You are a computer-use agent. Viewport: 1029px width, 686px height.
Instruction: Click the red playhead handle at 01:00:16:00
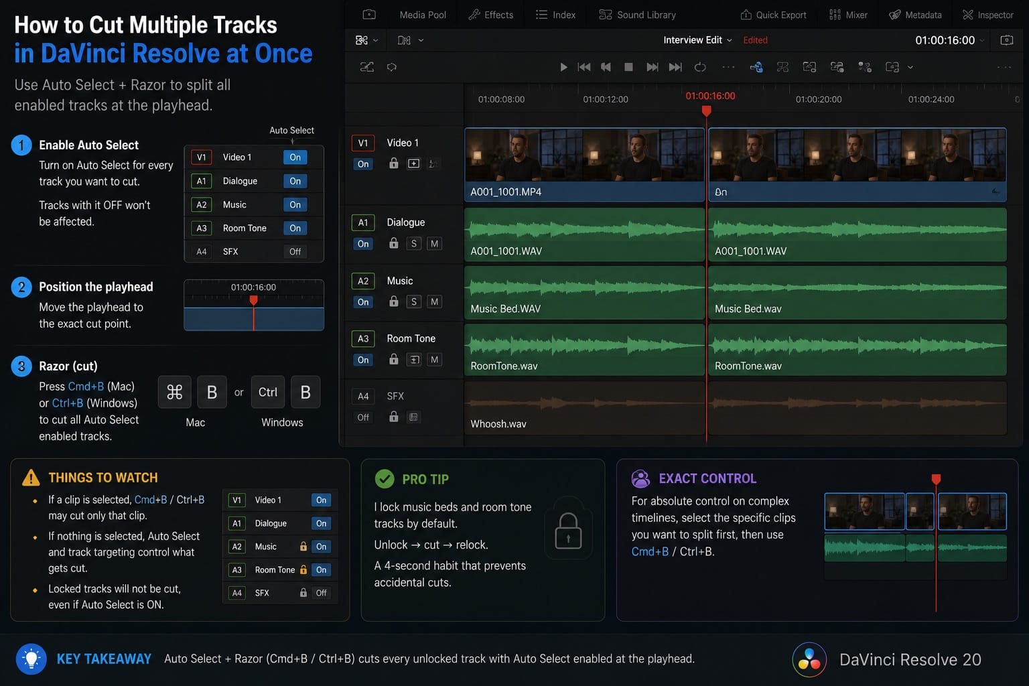[x=706, y=111]
